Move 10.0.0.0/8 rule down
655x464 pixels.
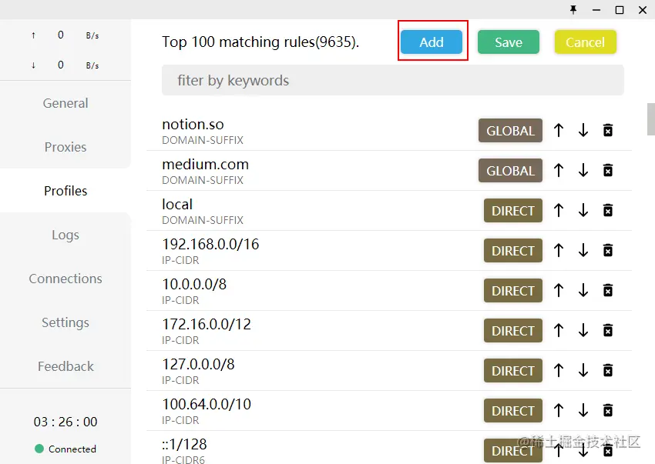pos(583,290)
